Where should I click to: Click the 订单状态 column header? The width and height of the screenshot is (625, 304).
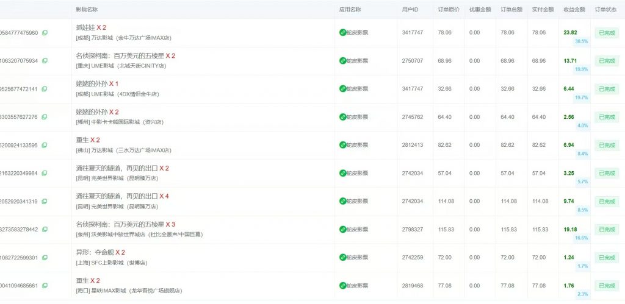[x=606, y=10]
